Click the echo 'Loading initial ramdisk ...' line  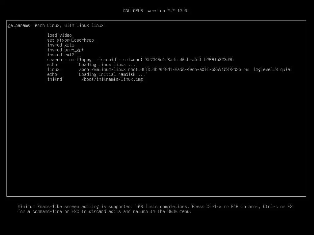(97, 74)
